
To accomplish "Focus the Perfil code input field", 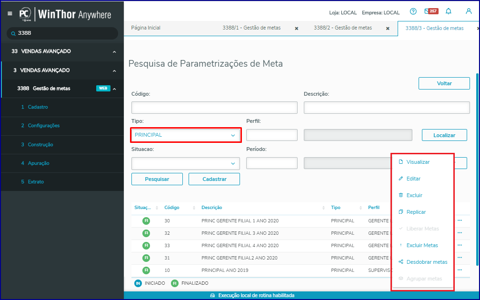I will coord(272,135).
